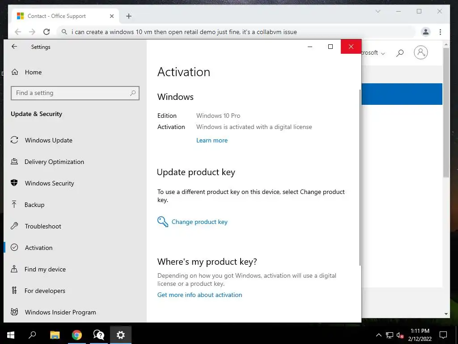The height and width of the screenshot is (344, 458).
Task: Open the notification center icon
Action: (x=443, y=335)
